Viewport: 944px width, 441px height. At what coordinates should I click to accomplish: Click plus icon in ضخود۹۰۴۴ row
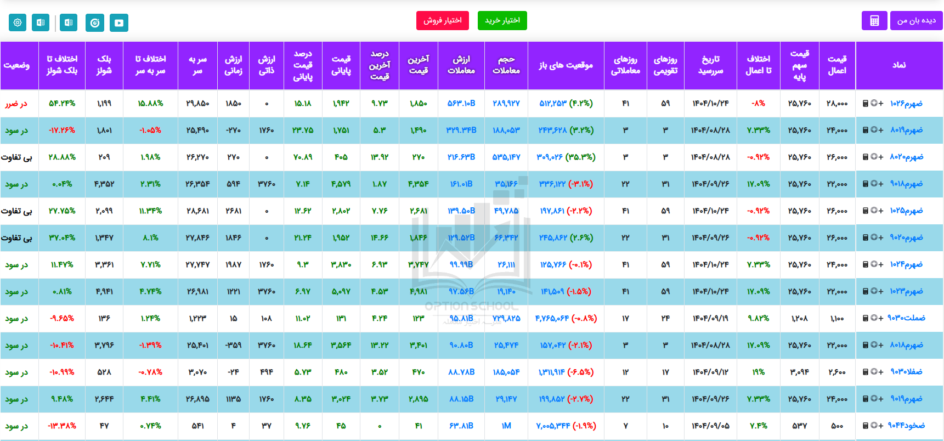pyautogui.click(x=881, y=426)
